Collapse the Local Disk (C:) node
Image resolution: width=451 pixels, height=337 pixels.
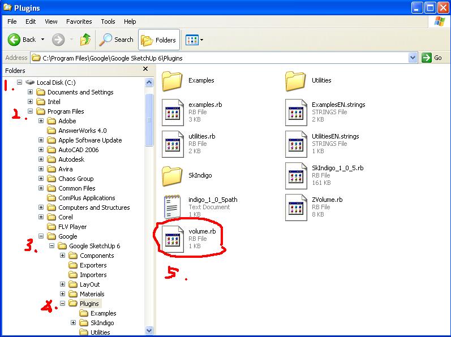(x=19, y=83)
